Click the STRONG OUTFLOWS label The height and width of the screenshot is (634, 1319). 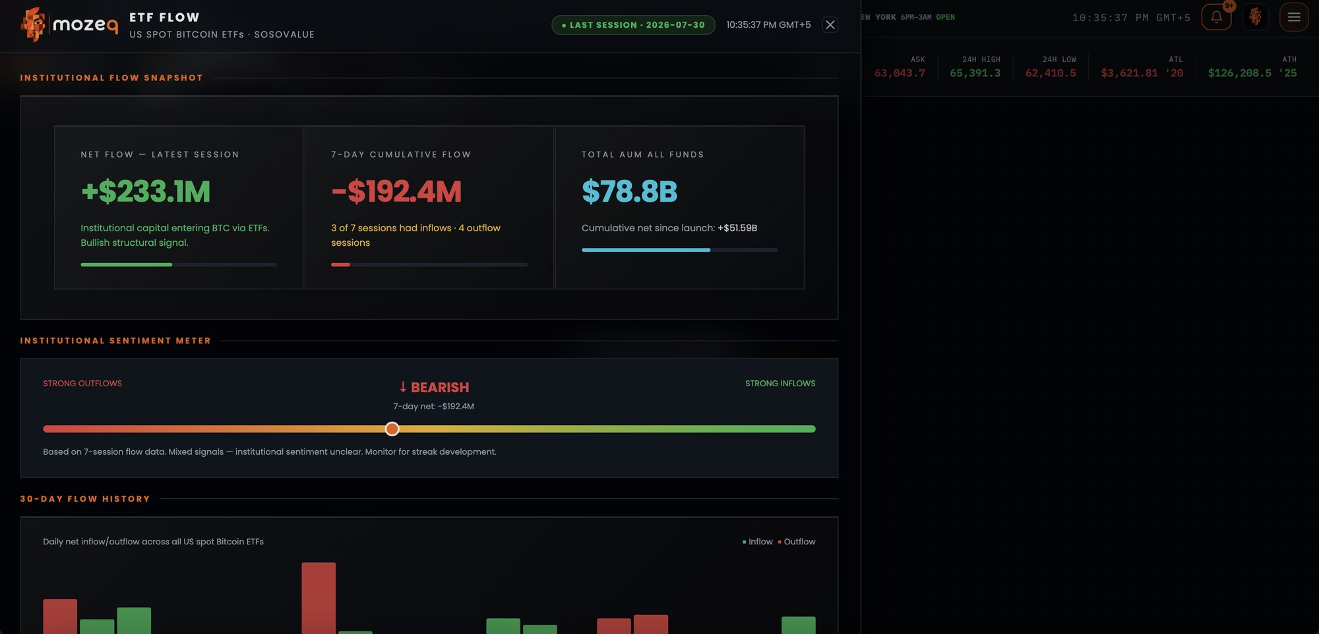point(82,384)
